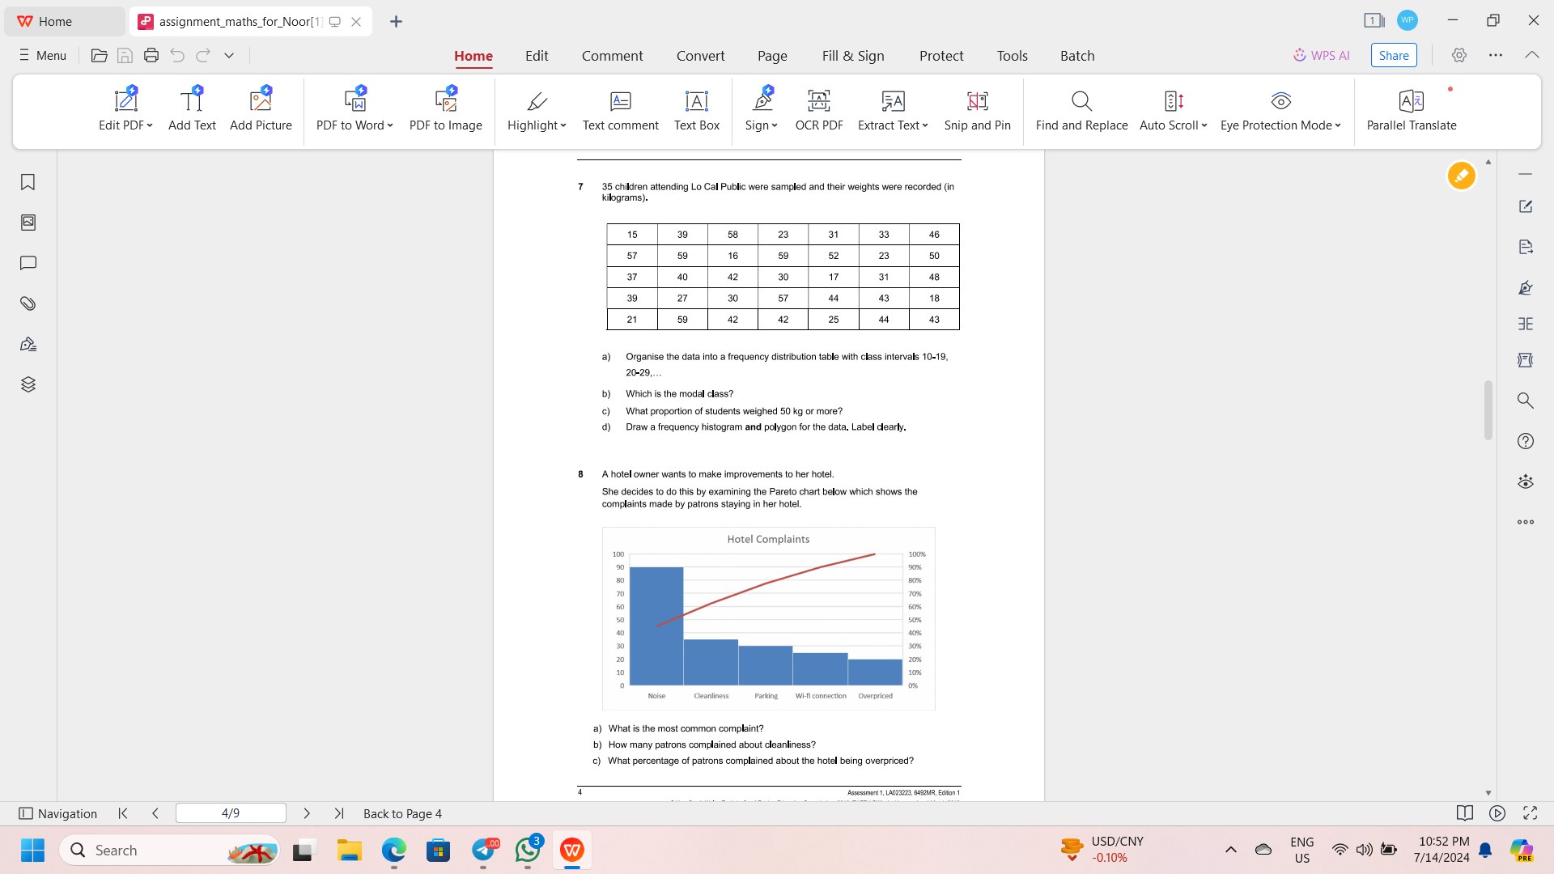This screenshot has height=874, width=1554.
Task: Open the Extract Text dropdown
Action: [925, 125]
